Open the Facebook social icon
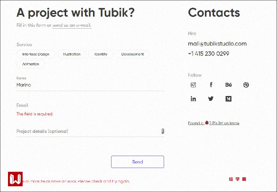This screenshot has width=277, height=192. [x=211, y=85]
